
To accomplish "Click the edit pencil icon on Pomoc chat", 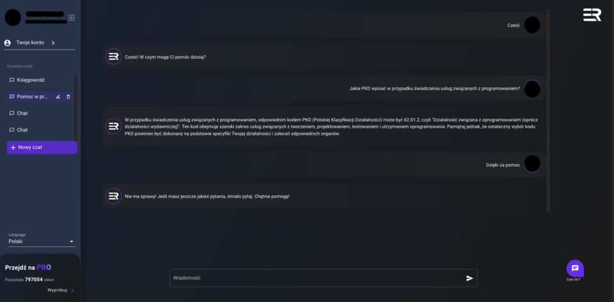I will [58, 96].
